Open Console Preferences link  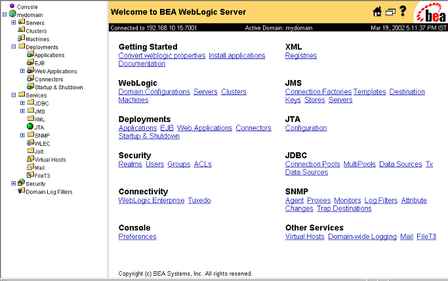tap(138, 236)
